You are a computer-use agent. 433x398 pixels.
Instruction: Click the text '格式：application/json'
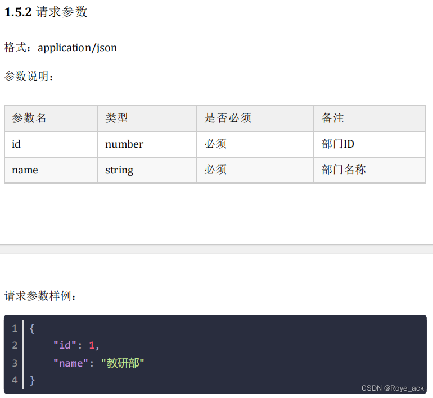(61, 47)
